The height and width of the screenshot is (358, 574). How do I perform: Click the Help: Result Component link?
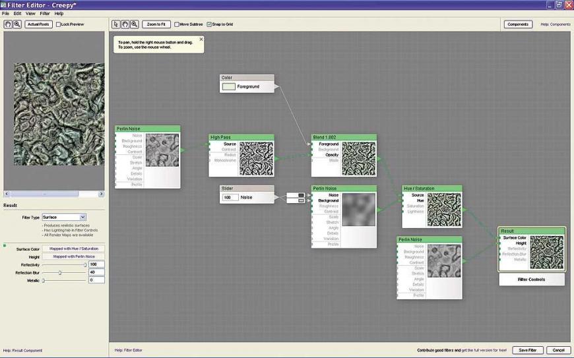pyautogui.click(x=22, y=350)
